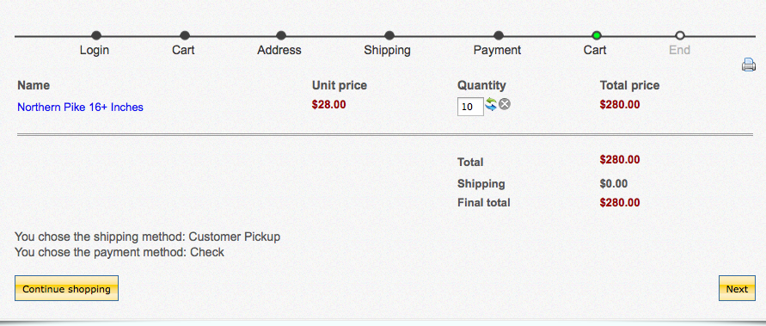Viewport: 766px width, 326px height.
Task: Select the End step label
Action: tap(679, 50)
